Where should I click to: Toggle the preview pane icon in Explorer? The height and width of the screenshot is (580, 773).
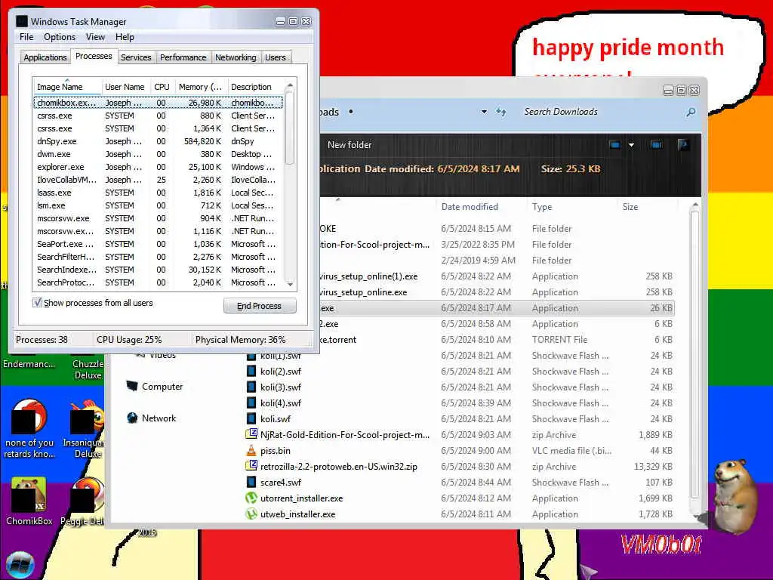tap(656, 145)
